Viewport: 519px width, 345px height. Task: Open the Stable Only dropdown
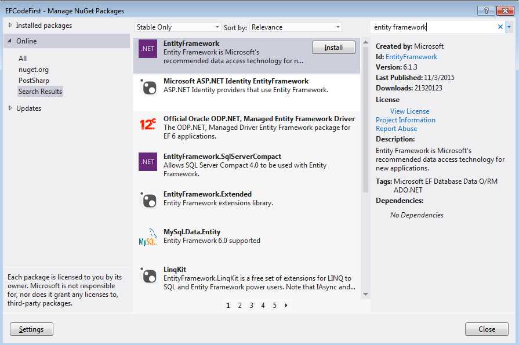(177, 27)
